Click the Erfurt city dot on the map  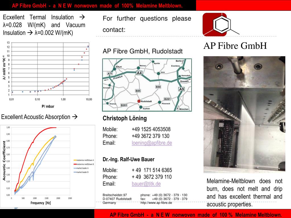[x=115, y=69]
